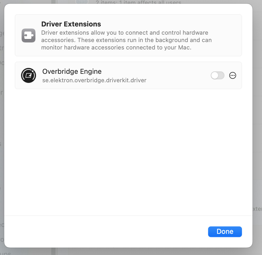Click the se.elektron.overbridge.driverkit.driver identifier text
262x255 pixels.
[94, 80]
